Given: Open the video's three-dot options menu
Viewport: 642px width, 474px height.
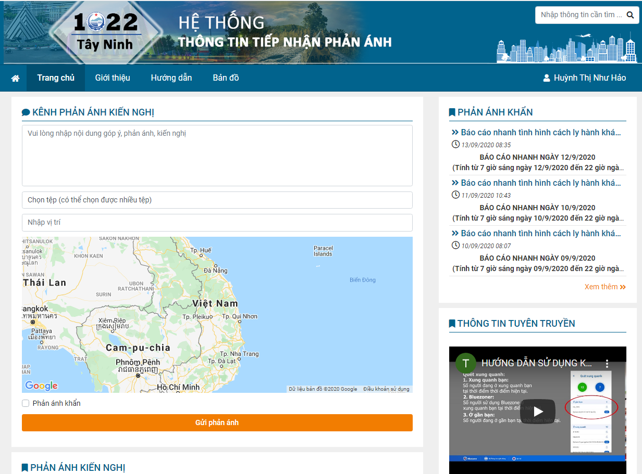Looking at the screenshot, I should 607,363.
